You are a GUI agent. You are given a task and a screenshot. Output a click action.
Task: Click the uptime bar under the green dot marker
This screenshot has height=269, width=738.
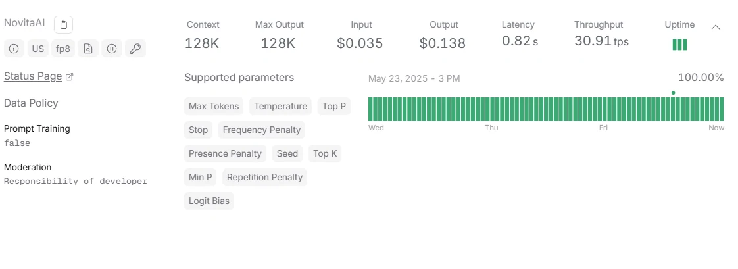click(x=673, y=109)
